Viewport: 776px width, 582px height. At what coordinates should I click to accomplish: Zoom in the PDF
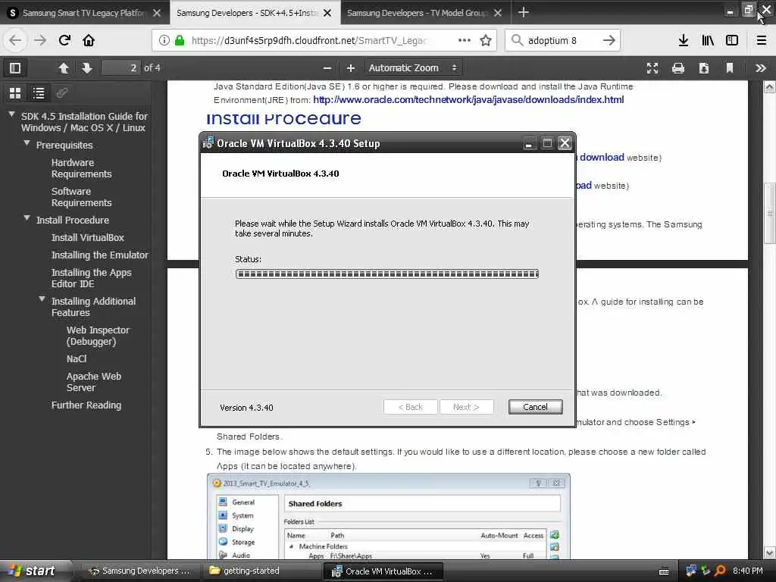point(350,68)
